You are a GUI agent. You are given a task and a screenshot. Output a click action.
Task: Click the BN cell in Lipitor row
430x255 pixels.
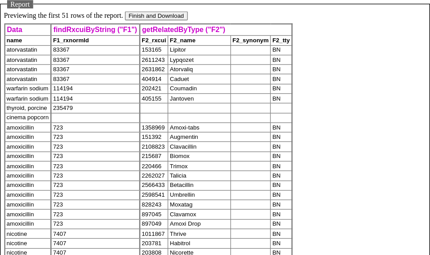281,50
